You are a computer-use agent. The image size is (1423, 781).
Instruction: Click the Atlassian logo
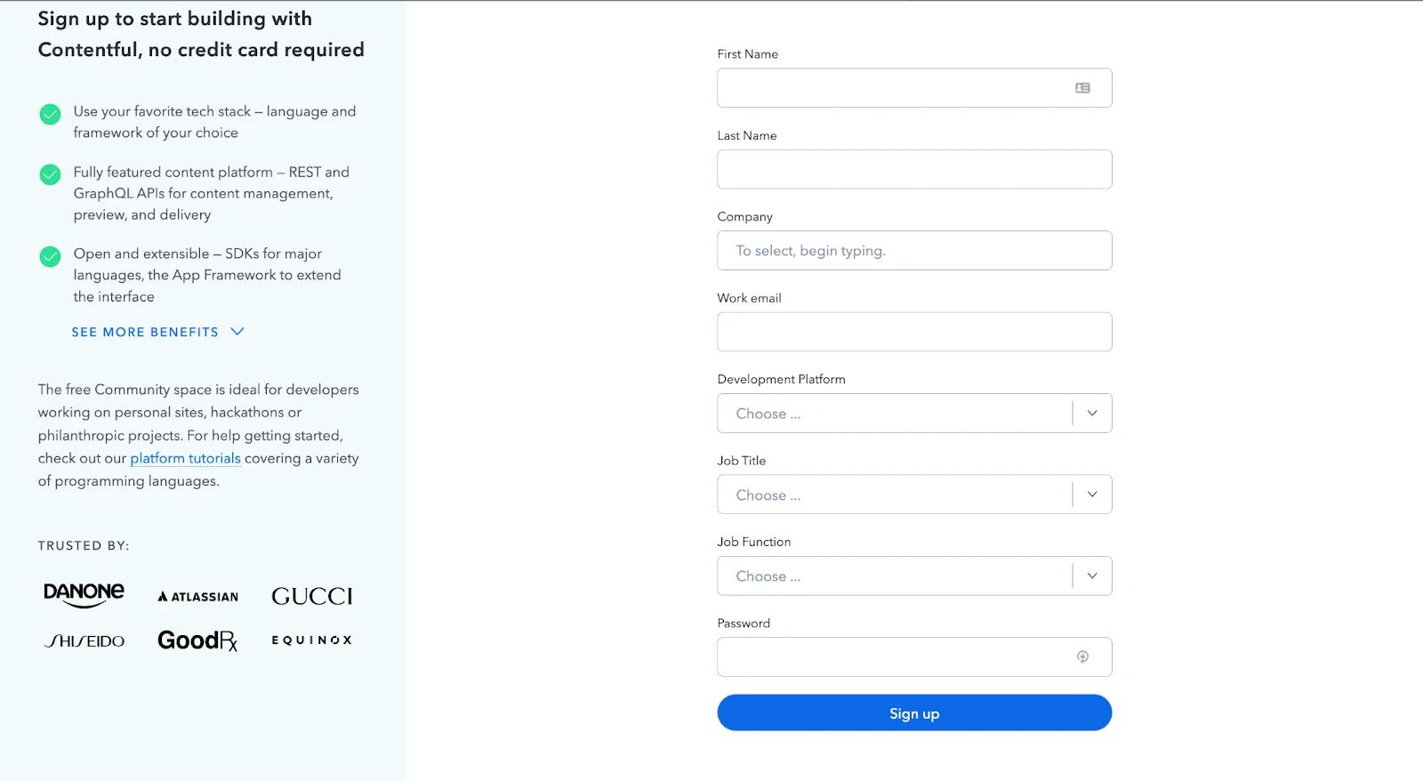point(197,597)
